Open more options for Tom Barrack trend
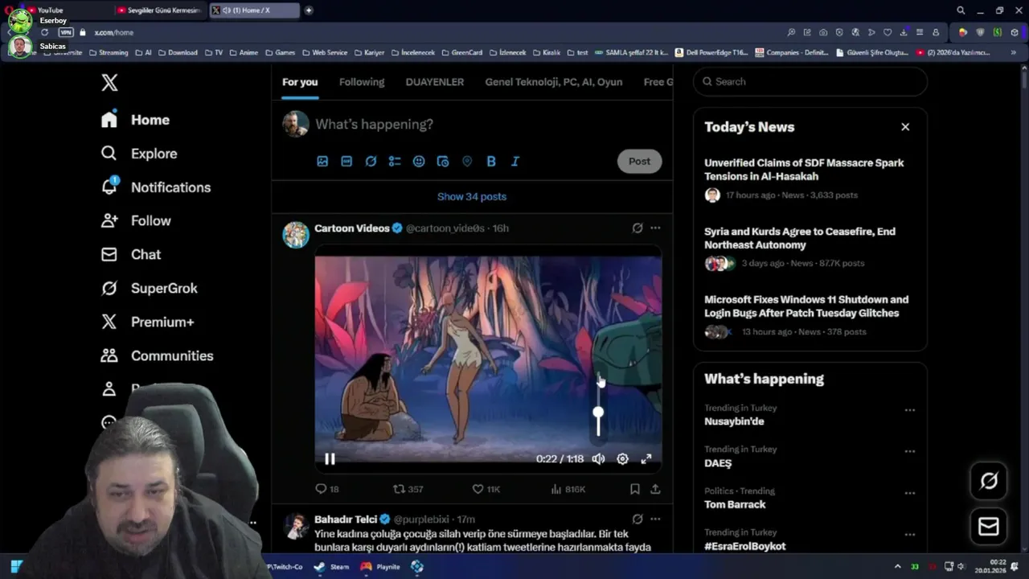 [x=910, y=493]
